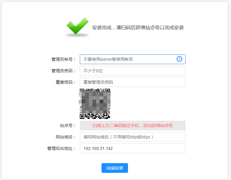The image size is (231, 180).
Task: Click the blue 完成安装 button
Action: tap(115, 168)
